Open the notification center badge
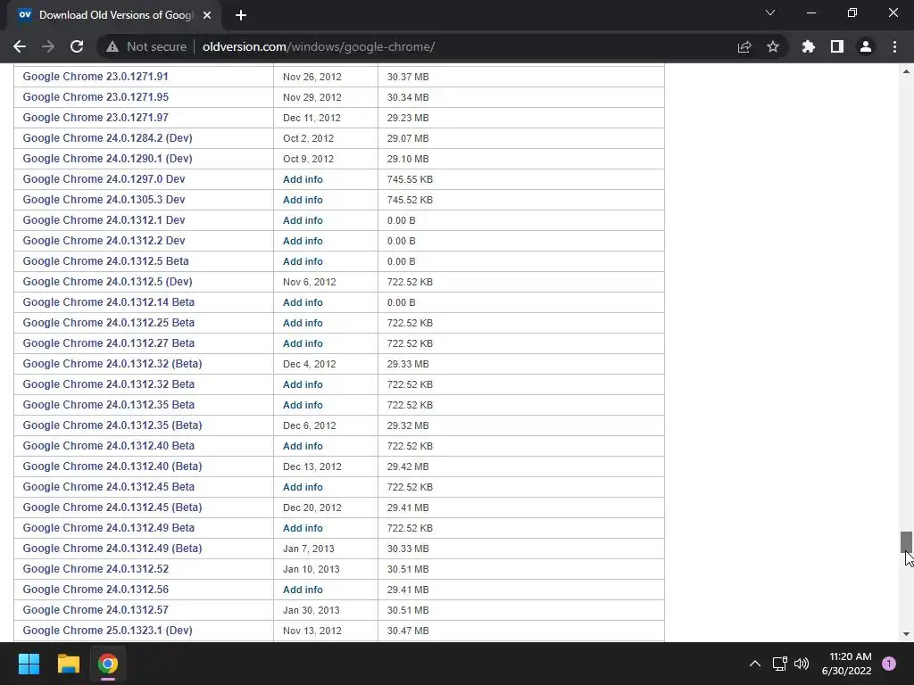The image size is (914, 685). (x=889, y=664)
